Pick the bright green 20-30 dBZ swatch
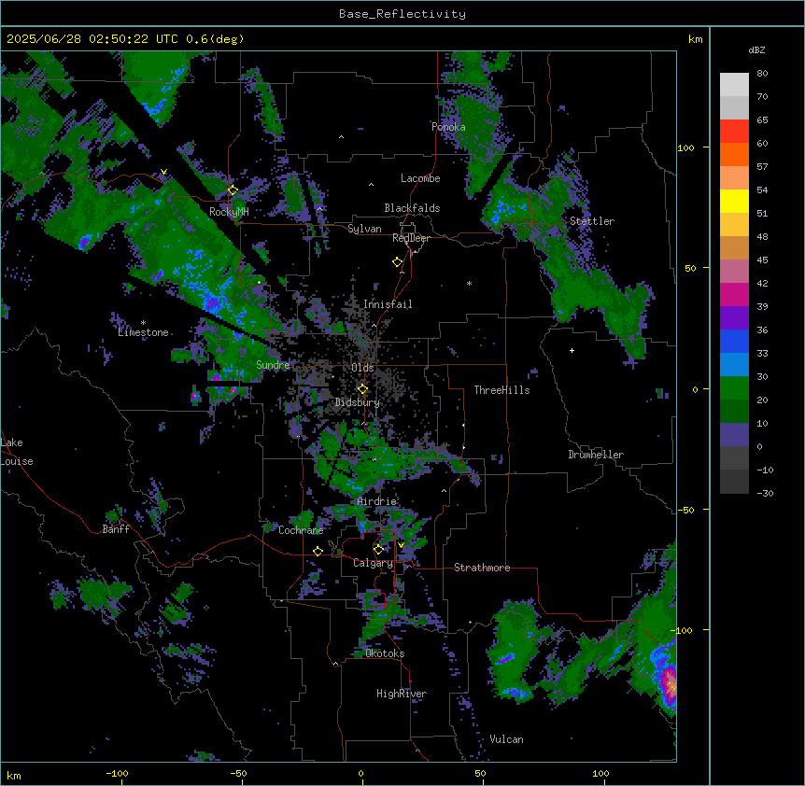Screen dimensions: 805x786 (x=734, y=388)
